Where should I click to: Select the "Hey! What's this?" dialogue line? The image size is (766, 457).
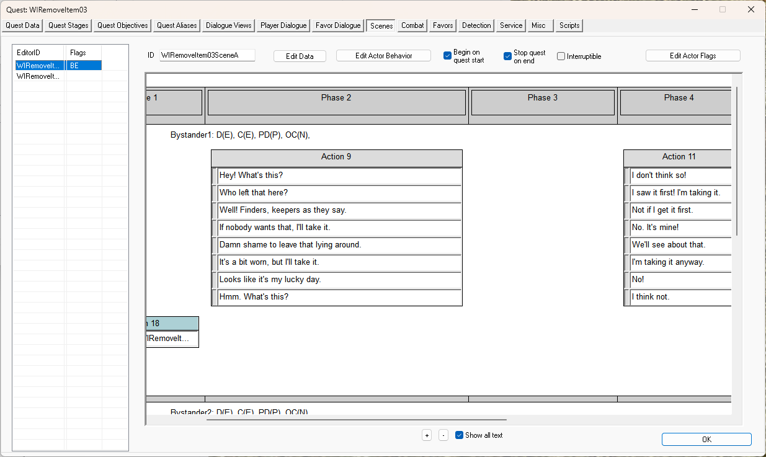339,176
